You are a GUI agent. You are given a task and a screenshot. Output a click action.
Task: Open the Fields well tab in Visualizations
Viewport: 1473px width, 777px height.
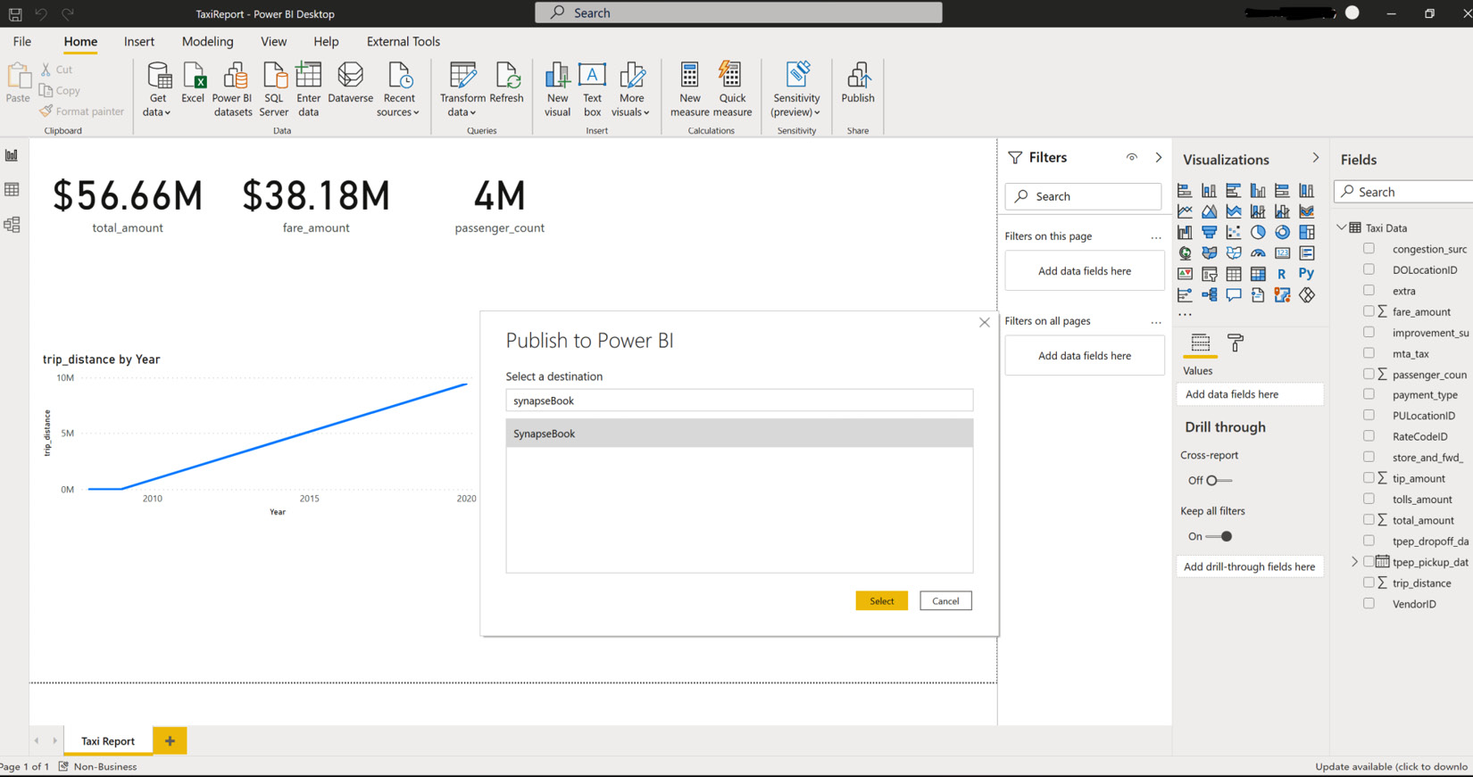click(x=1200, y=343)
